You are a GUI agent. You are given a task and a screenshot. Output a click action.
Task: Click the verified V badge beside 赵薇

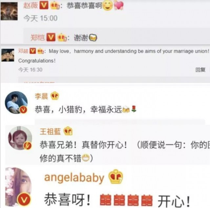(x=44, y=6)
